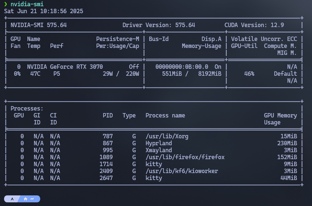Click the P5 performance state
The width and height of the screenshot is (312, 206).
tap(56, 74)
